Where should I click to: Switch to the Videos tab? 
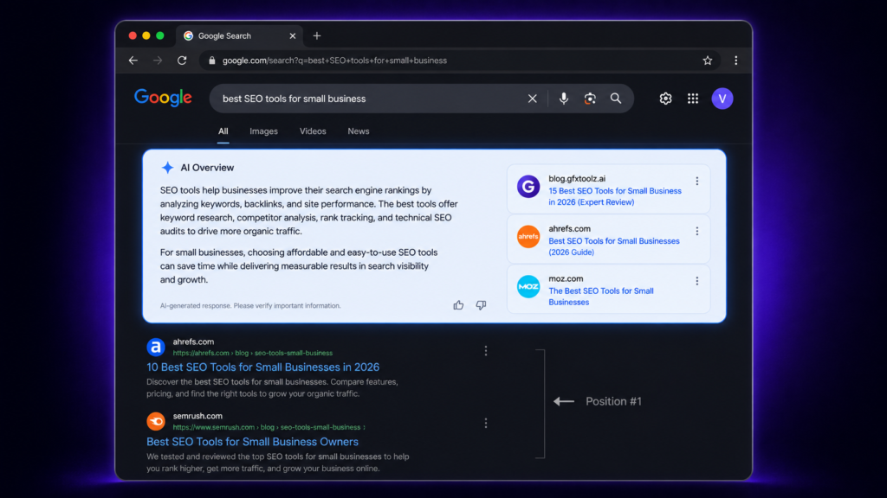pyautogui.click(x=313, y=131)
